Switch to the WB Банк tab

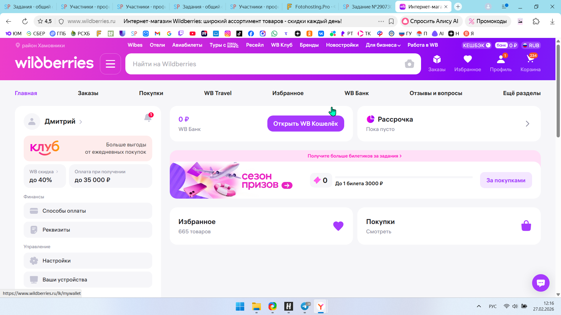click(356, 93)
